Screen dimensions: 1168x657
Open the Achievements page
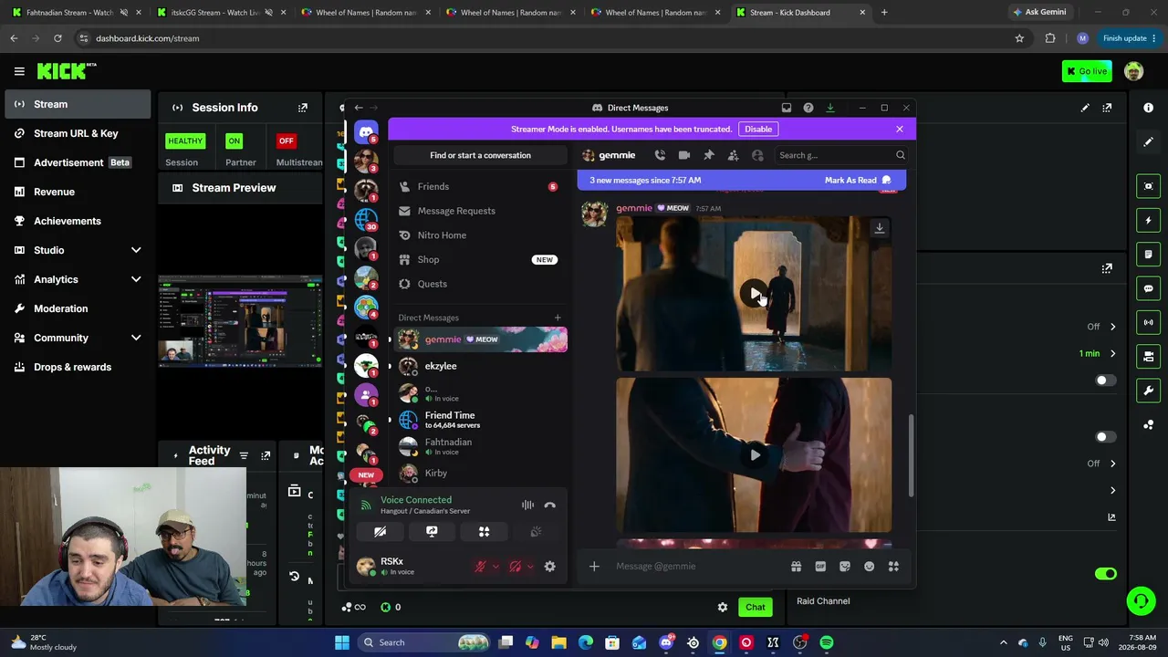(x=77, y=221)
